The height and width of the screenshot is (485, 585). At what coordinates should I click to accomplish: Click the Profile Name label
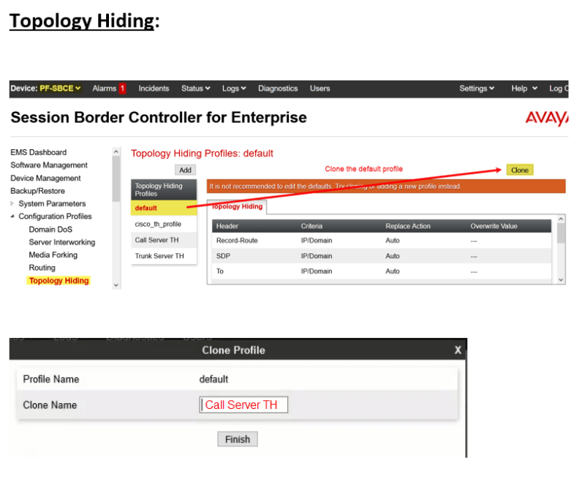[x=51, y=380]
